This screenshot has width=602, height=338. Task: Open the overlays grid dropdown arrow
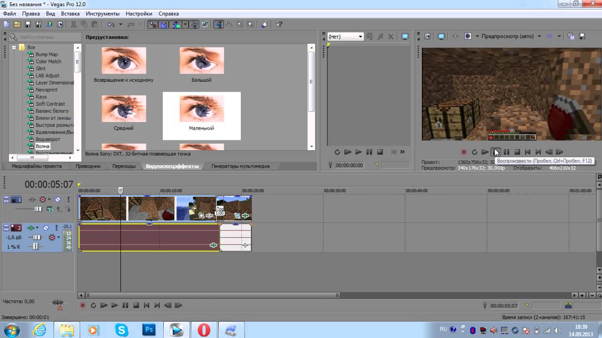tap(559, 36)
